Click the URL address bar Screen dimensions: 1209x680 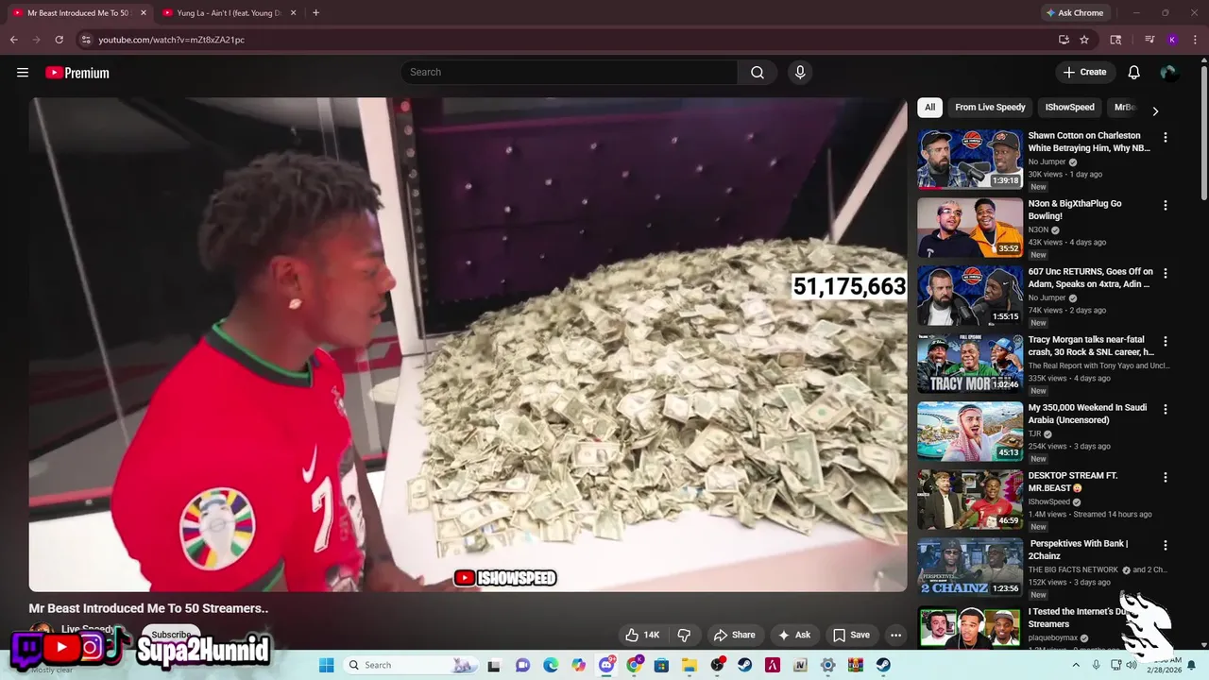click(567, 40)
